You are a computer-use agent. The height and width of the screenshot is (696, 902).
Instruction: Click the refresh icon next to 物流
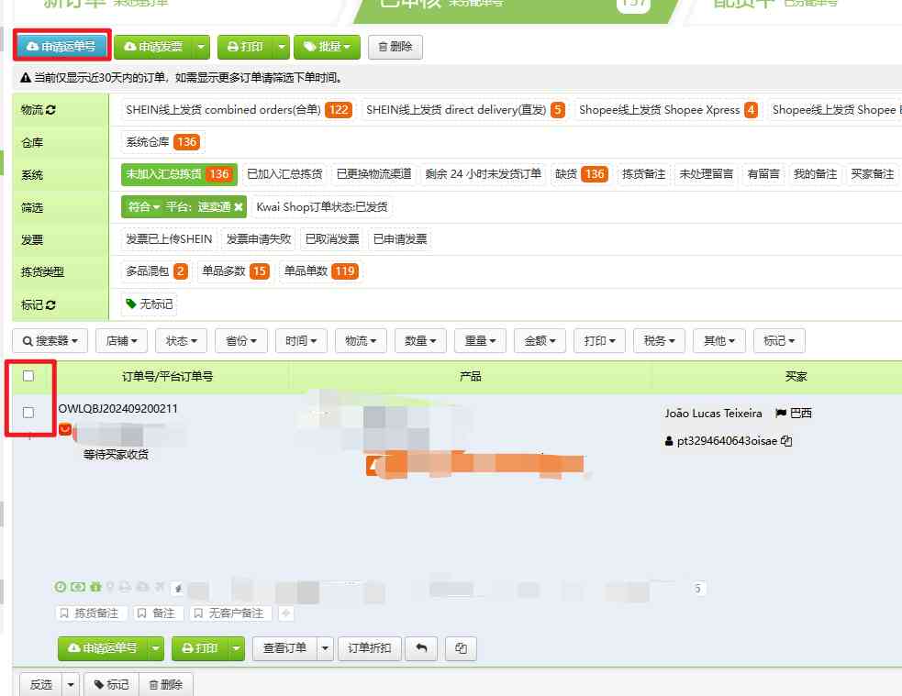tap(51, 110)
